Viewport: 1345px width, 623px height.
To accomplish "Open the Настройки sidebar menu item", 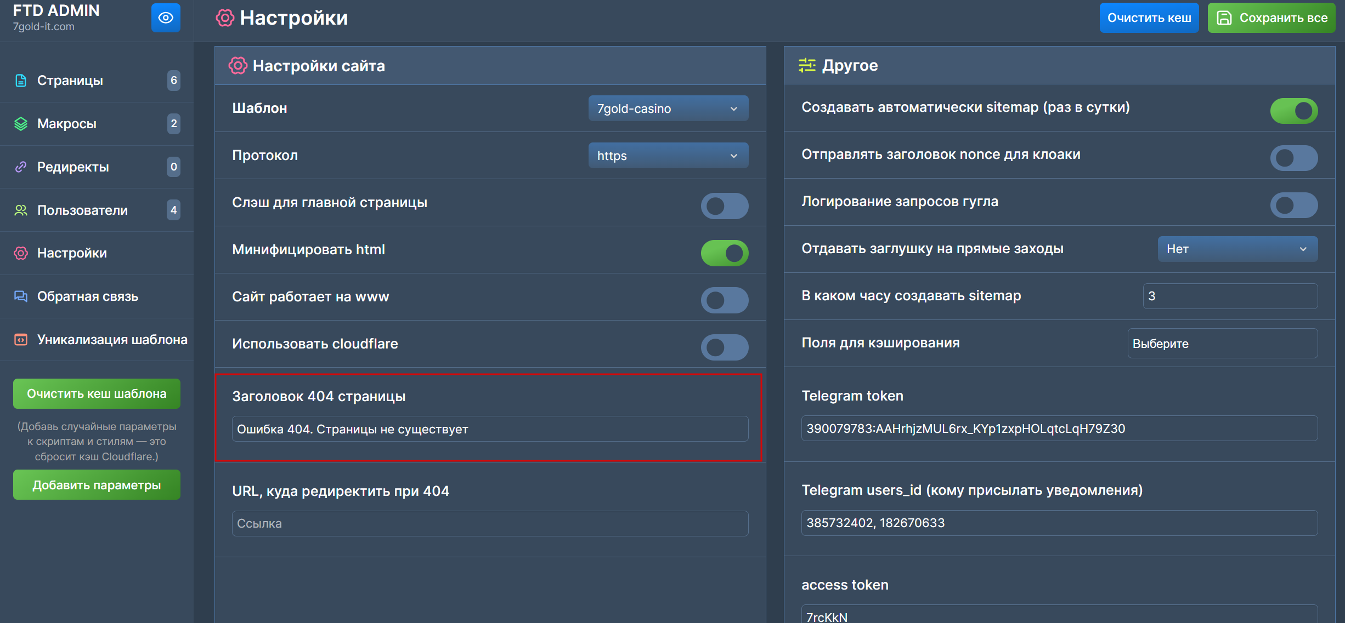I will [x=72, y=253].
